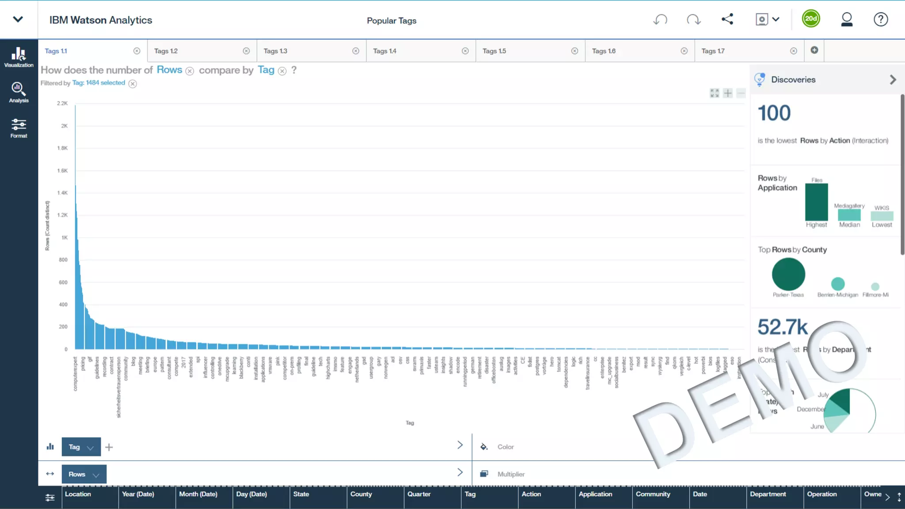Click the redo arrow icon
The image size is (905, 509).
click(x=693, y=19)
